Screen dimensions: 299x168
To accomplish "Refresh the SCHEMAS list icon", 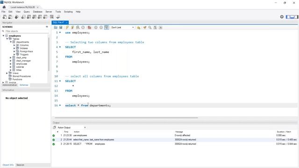I will 47,27.
